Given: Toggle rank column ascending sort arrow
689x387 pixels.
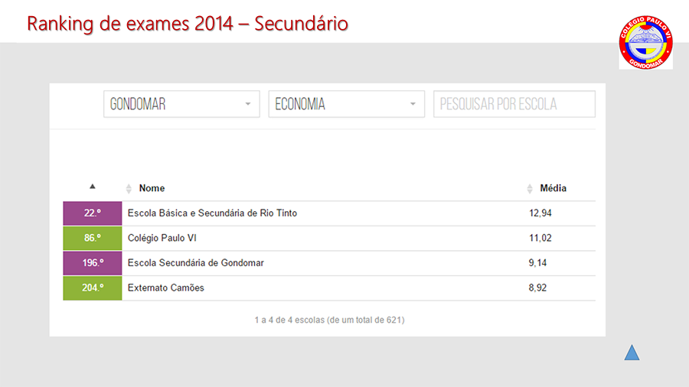Looking at the screenshot, I should 93,187.
